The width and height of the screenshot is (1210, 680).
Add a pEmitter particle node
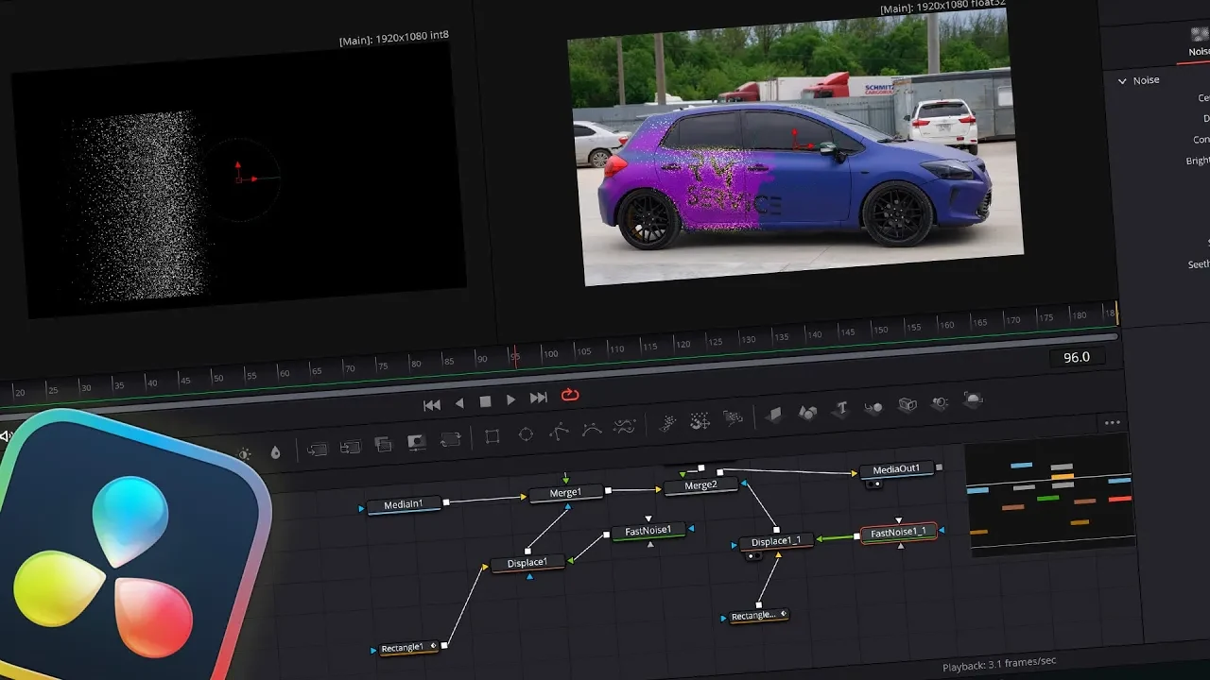[667, 424]
